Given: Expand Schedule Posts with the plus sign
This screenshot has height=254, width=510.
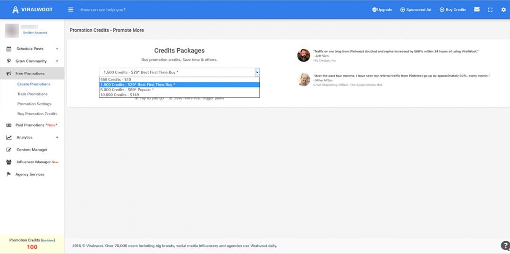Looking at the screenshot, I should (57, 49).
